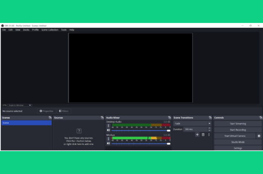
Task: Close the OBS window
Action: click(x=258, y=25)
